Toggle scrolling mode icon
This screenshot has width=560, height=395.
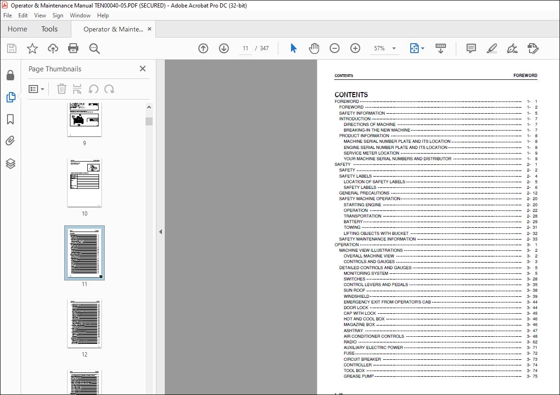[441, 48]
